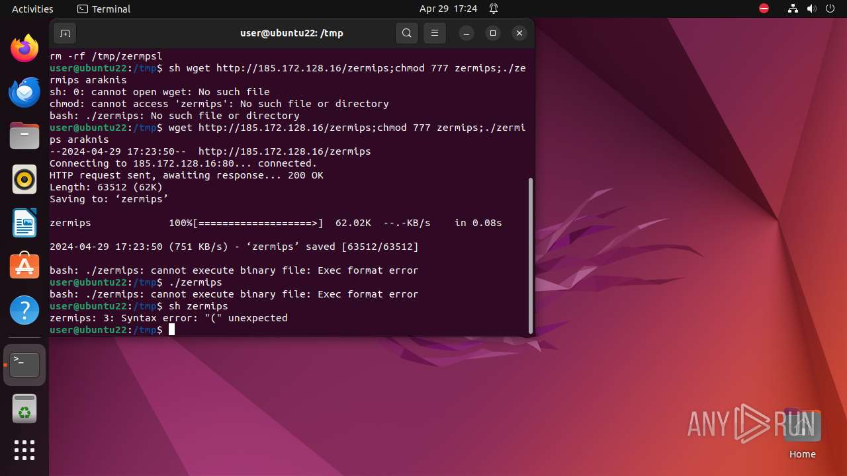
Task: Click the '--2024-04-29 17:23:50--' URL line
Action: [210, 151]
